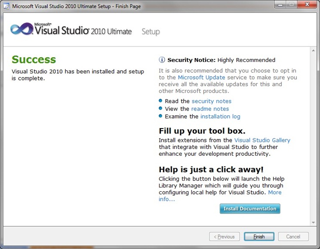
Task: Open the installation log link
Action: 220,117
